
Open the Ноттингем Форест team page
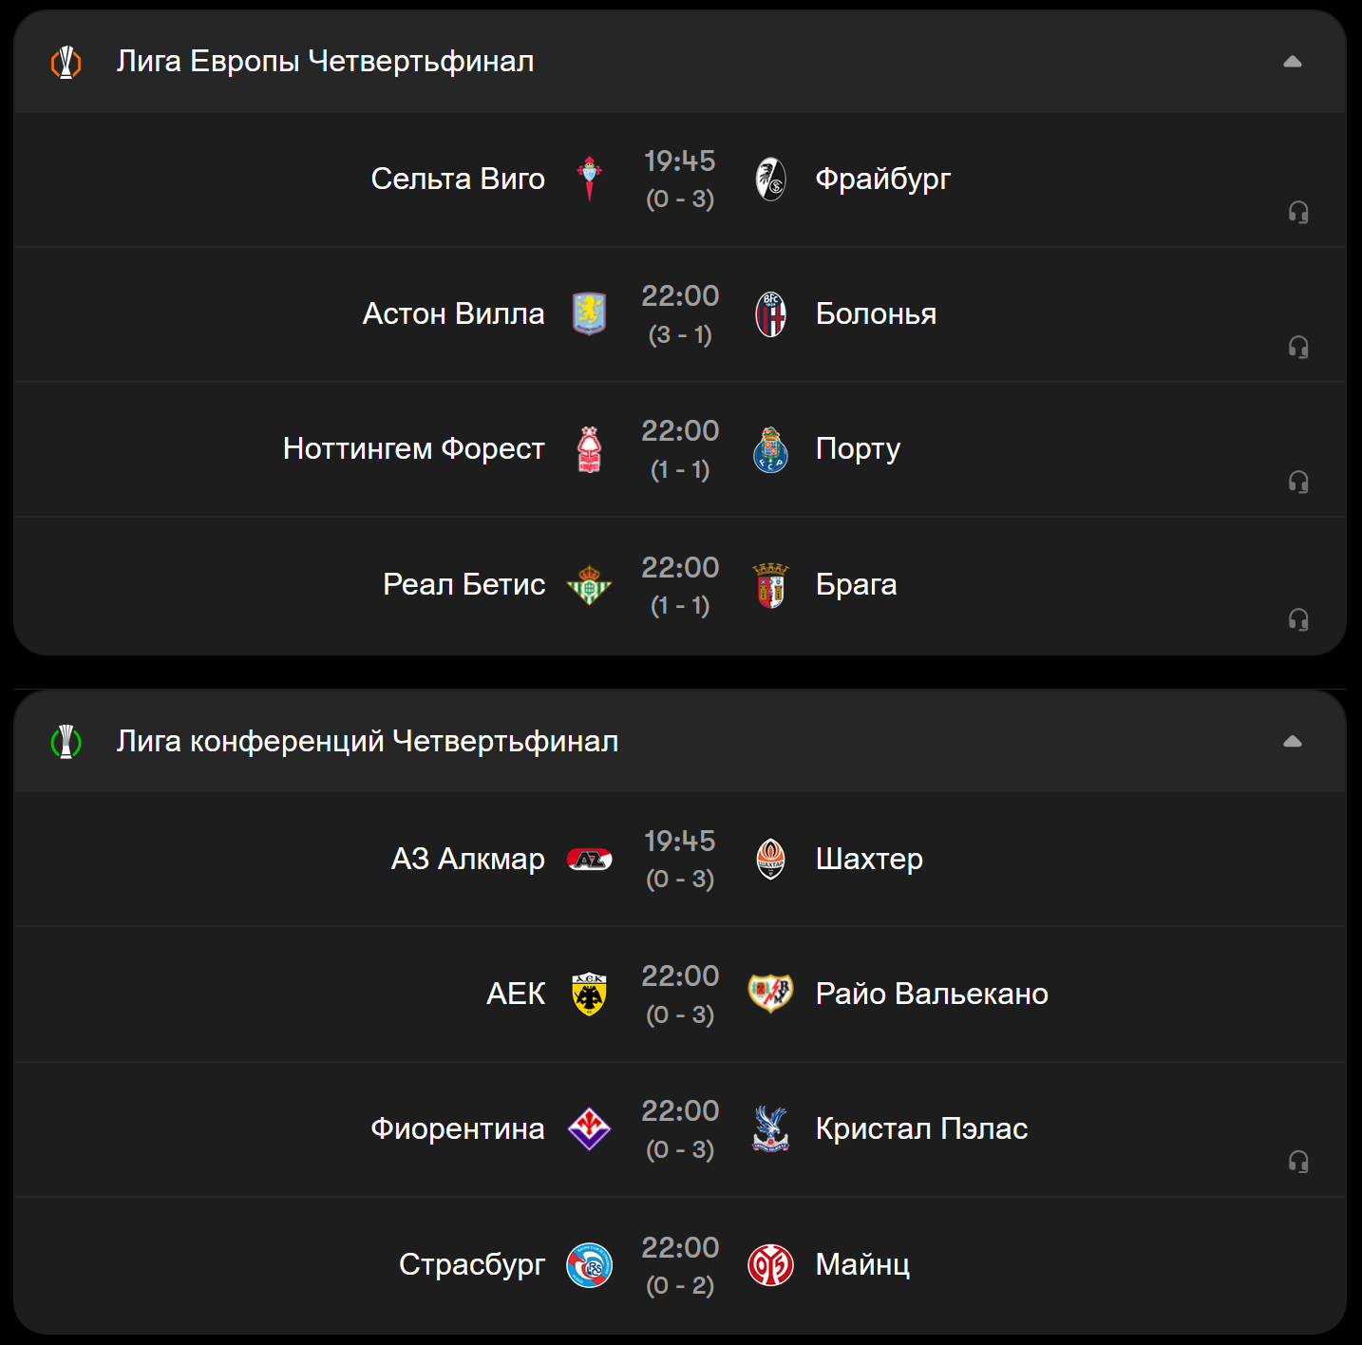[x=413, y=449]
